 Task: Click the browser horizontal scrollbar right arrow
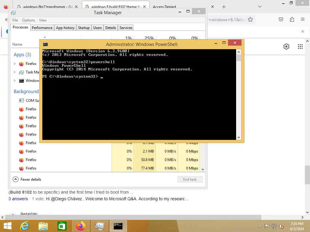302,217
